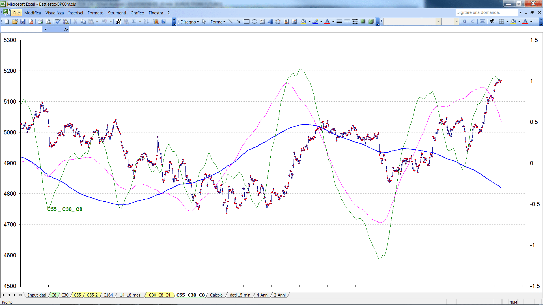543x305 pixels.
Task: Insert Clip Art from the Drawing toolbar
Action: [286, 21]
